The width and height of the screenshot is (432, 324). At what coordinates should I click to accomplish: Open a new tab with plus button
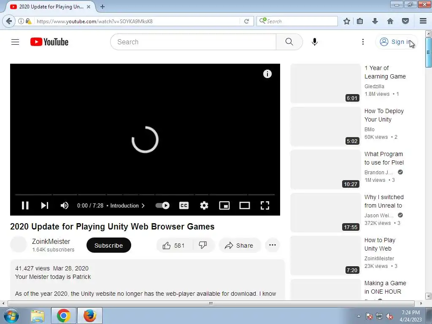[x=103, y=7]
